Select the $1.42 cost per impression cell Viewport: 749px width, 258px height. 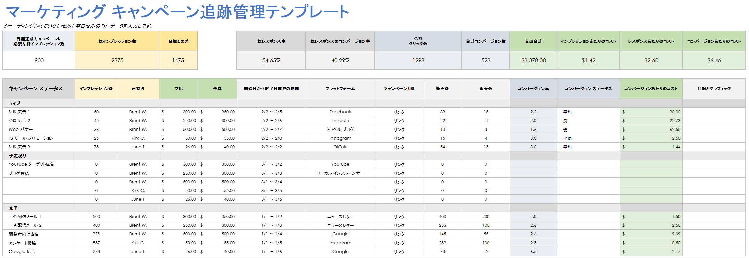click(588, 60)
